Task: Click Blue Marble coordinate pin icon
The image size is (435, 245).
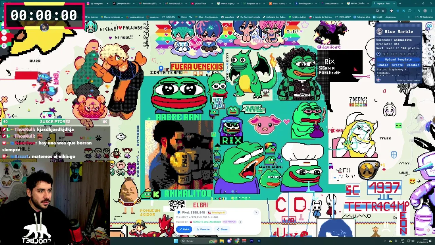Action: [x=378, y=54]
